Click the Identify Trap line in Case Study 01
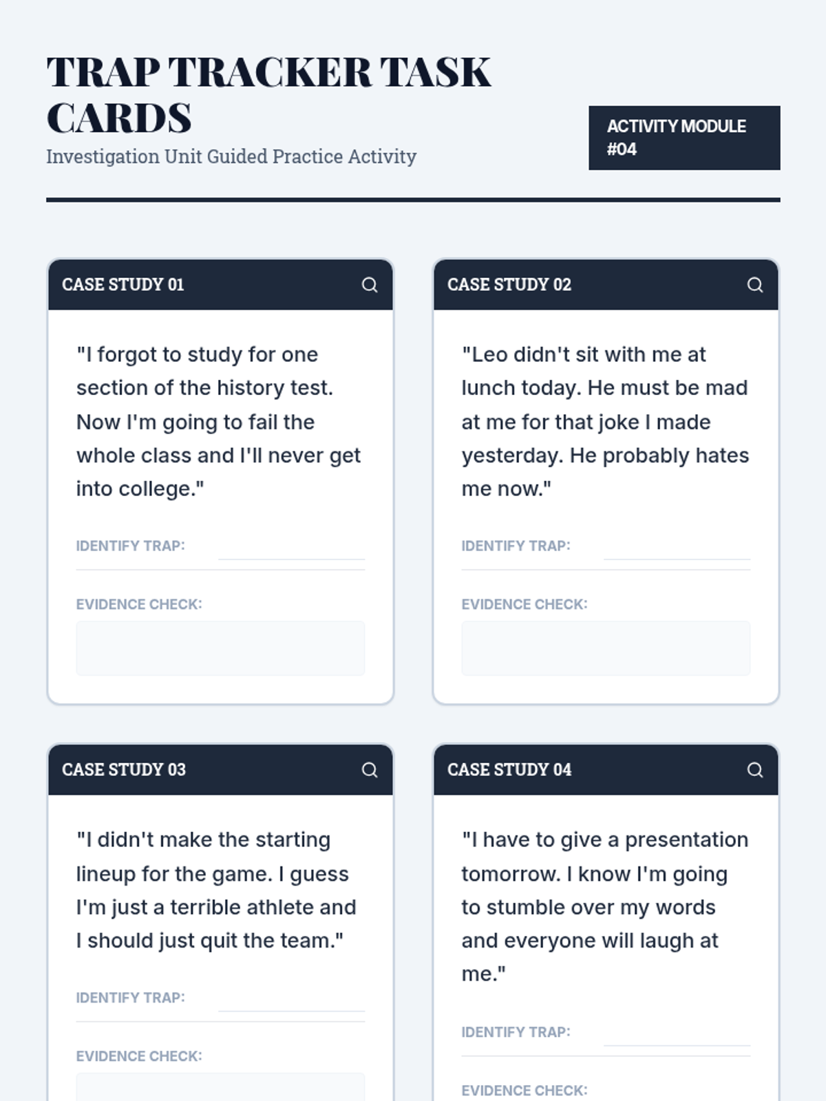This screenshot has height=1101, width=826. point(291,551)
